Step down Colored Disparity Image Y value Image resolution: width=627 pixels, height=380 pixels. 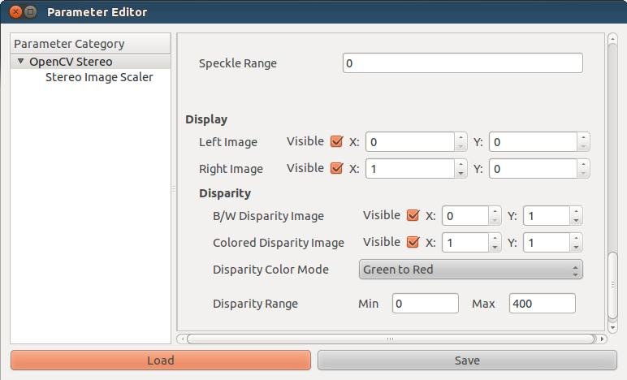(576, 248)
